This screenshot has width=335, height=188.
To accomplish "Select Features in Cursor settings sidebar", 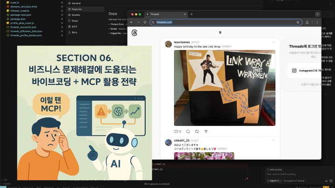I will tap(86, 9).
